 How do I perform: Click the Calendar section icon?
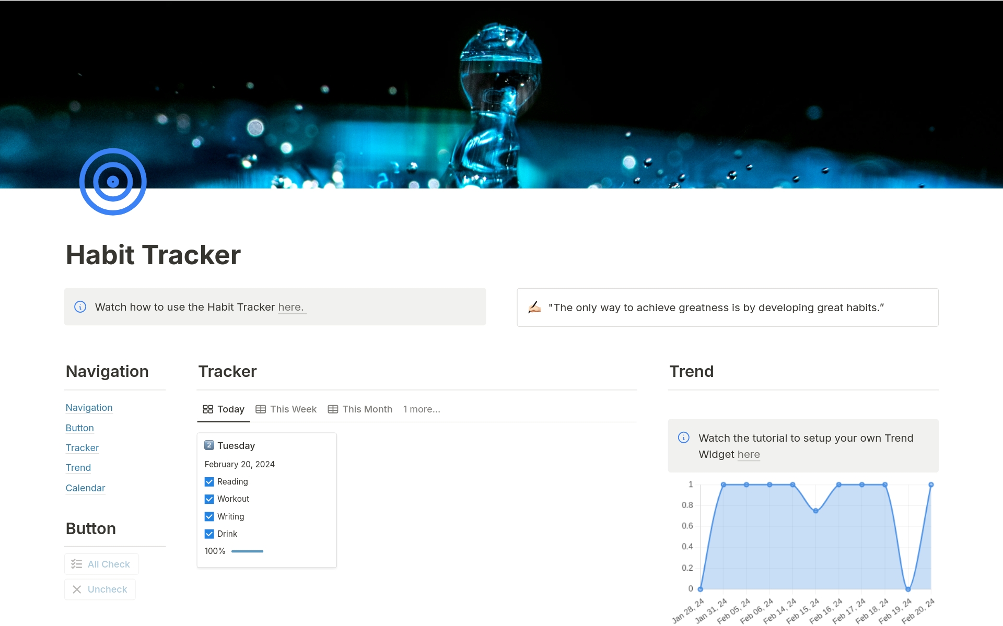[86, 488]
